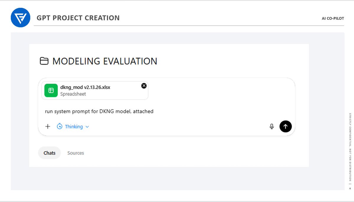Image resolution: width=354 pixels, height=202 pixels.
Task: Click the green spreadsheet file icon
Action: pos(51,91)
